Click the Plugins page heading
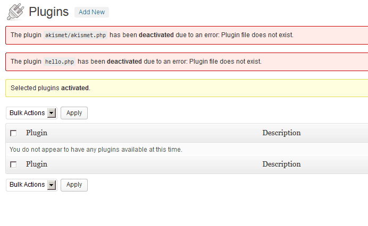Screen dimensions: 368x226 point(49,11)
